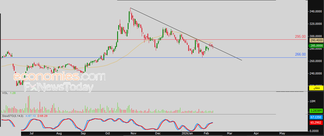This screenshot has width=324, height=136.
Task: Select the red 65.2902 stochastic tag
Action: point(316,123)
